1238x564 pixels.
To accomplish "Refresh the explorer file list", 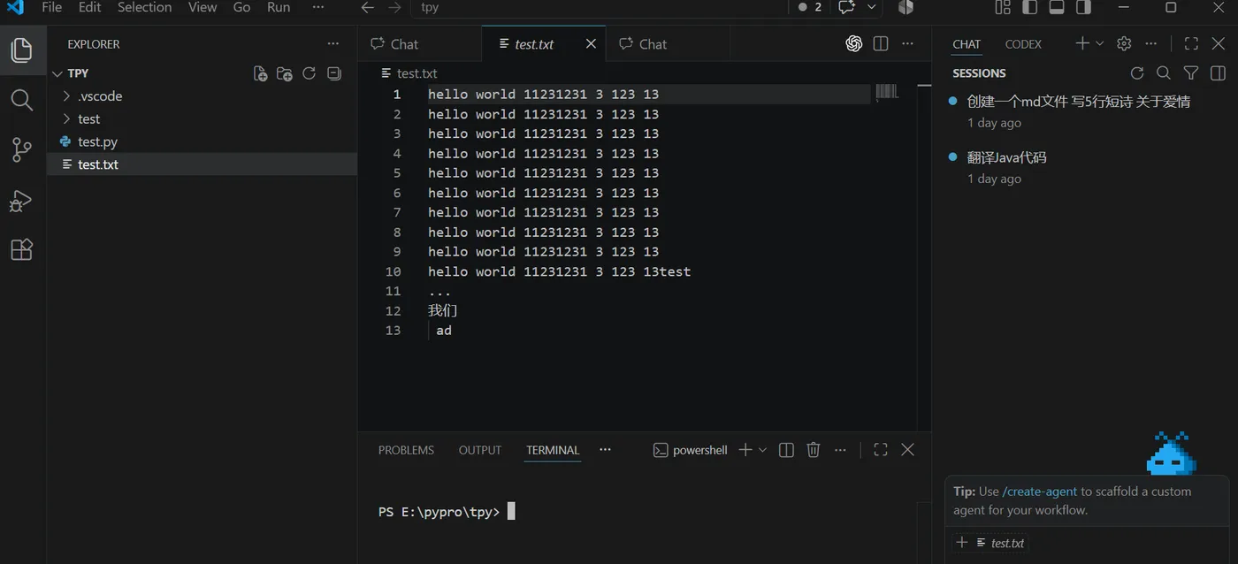I will pos(309,73).
